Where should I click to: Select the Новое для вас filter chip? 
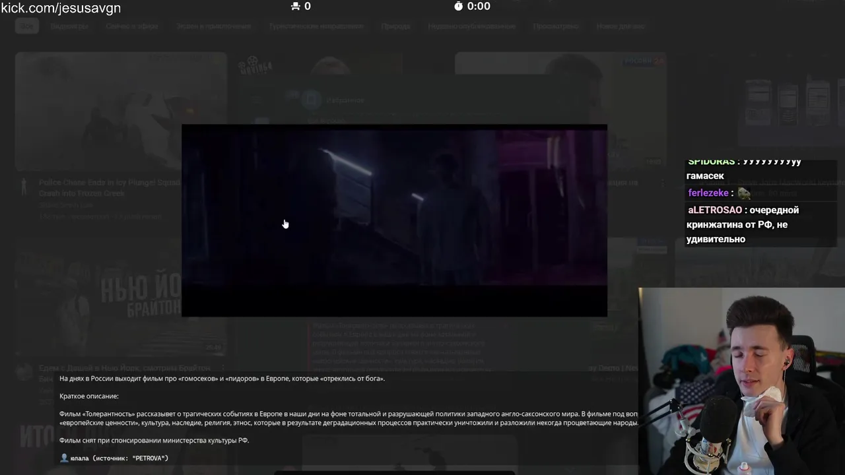(621, 26)
